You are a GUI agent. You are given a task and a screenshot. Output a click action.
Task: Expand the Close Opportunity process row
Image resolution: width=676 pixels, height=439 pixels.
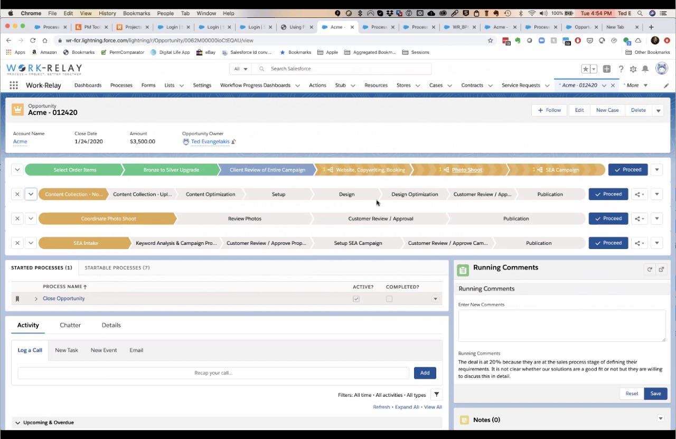pos(36,298)
